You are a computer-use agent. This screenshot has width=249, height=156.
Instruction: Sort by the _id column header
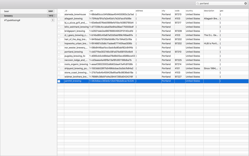(x=76, y=11)
